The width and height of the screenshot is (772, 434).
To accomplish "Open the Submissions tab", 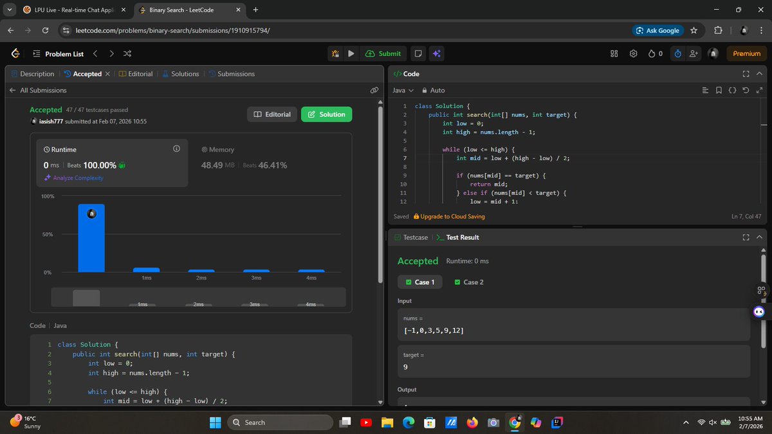I will (x=232, y=74).
